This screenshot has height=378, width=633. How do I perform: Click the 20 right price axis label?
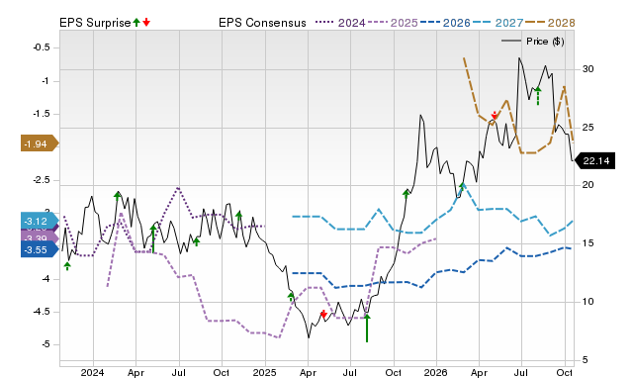(x=588, y=185)
